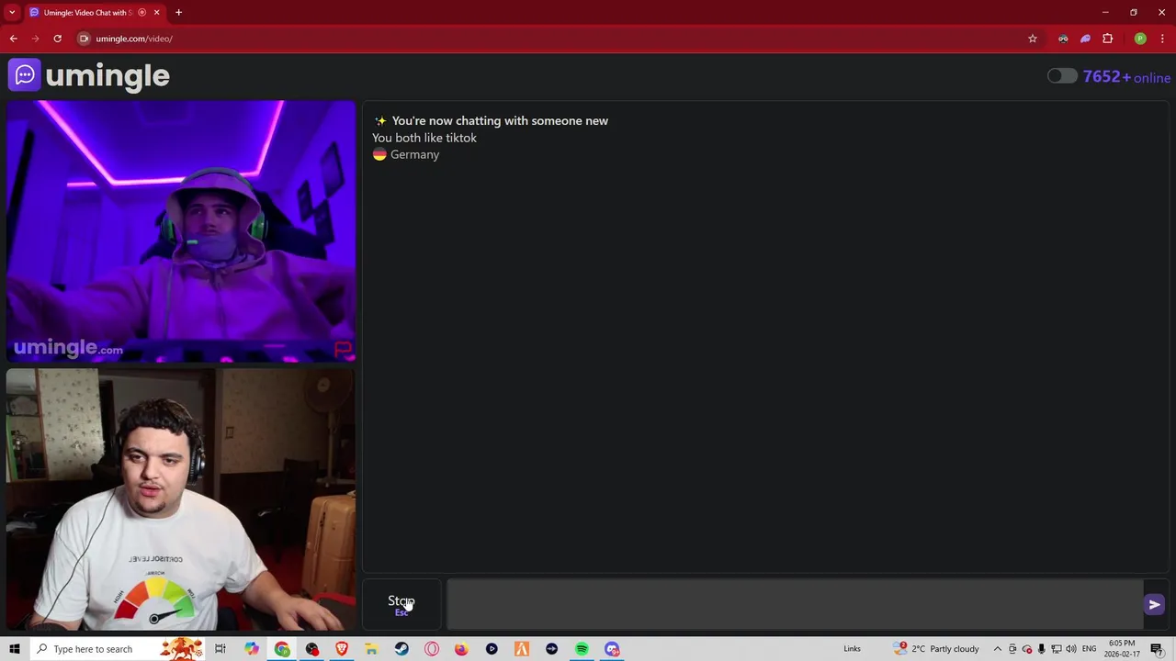
Task: Focus the chat message input box
Action: tap(795, 604)
